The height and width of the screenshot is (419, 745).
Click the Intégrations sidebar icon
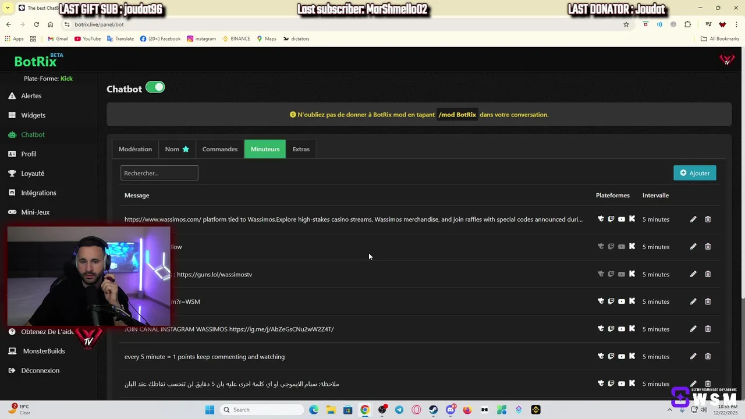pyautogui.click(x=12, y=193)
